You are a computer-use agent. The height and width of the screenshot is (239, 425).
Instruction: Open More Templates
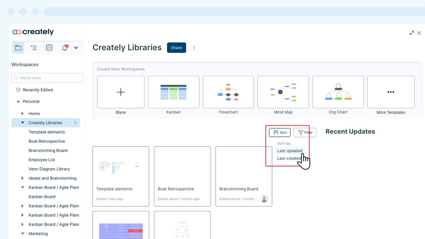point(391,92)
